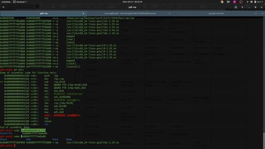Click the 'Perm' column header of vmmap
265x149 pixels.
click(55, 139)
